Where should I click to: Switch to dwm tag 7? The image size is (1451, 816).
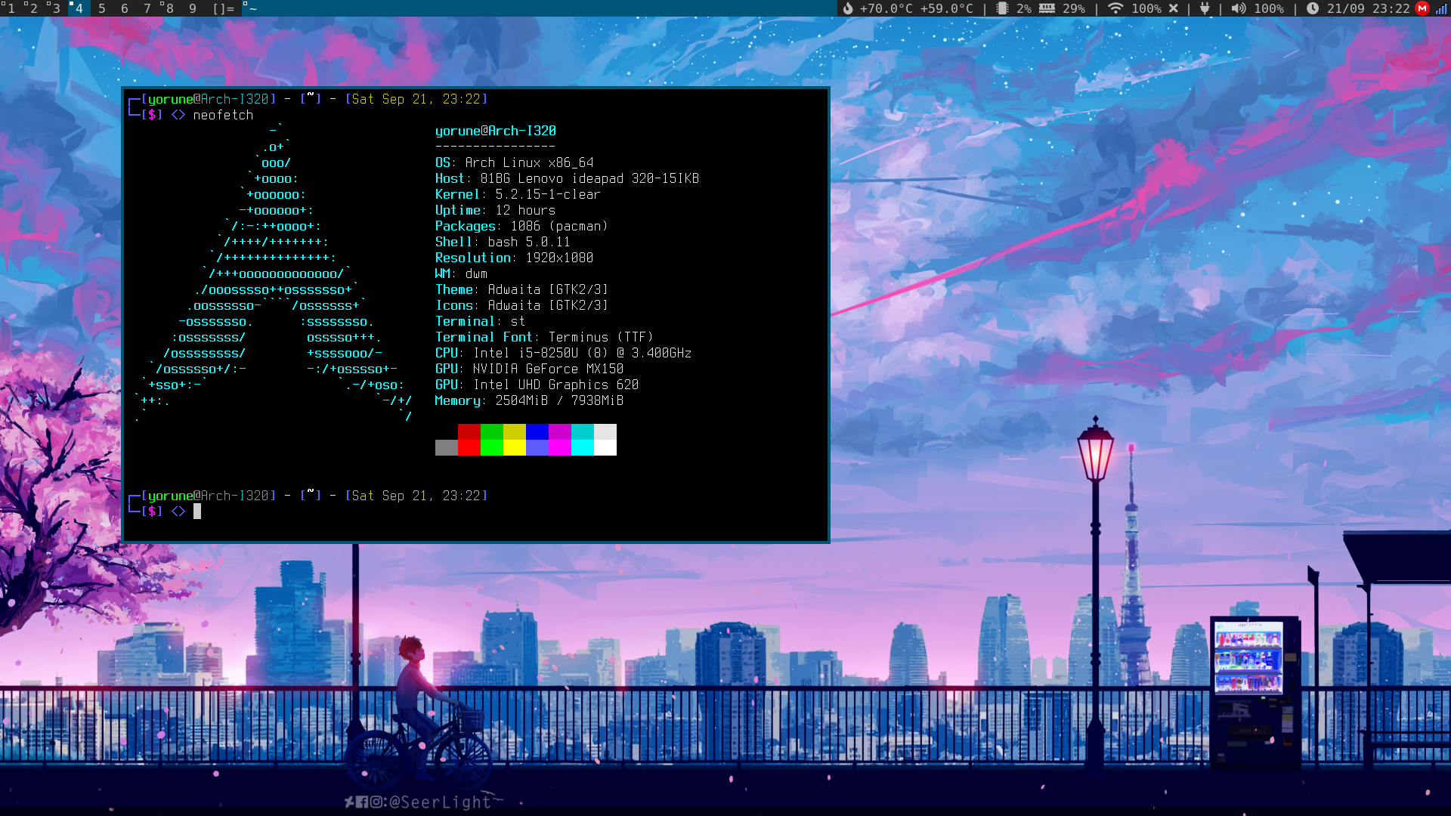tap(147, 8)
